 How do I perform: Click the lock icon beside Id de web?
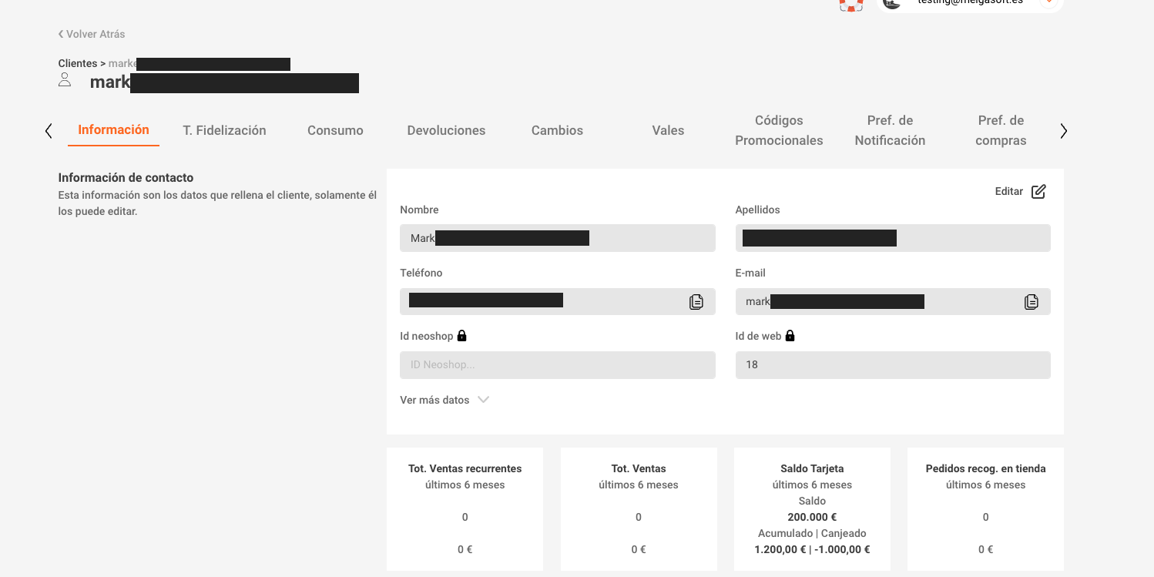[790, 336]
